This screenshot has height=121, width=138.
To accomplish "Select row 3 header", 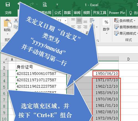I will [4, 73].
